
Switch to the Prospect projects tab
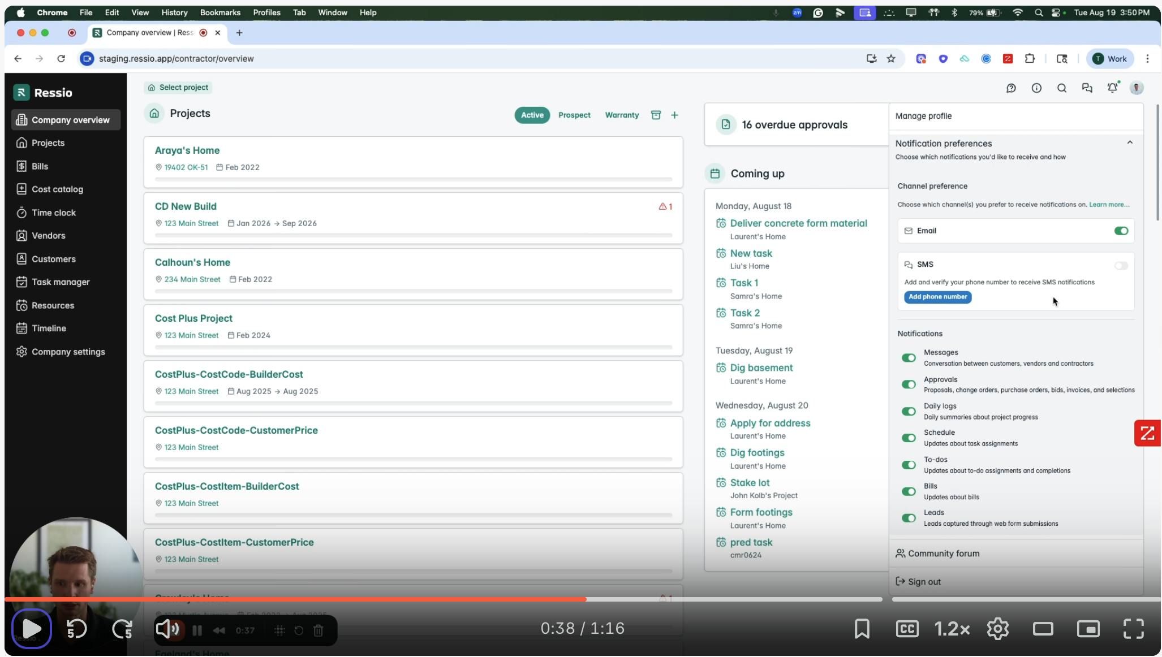coord(574,115)
